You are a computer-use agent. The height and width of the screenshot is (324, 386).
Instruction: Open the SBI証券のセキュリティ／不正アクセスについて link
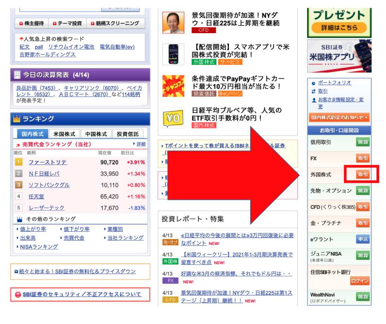coord(82,294)
